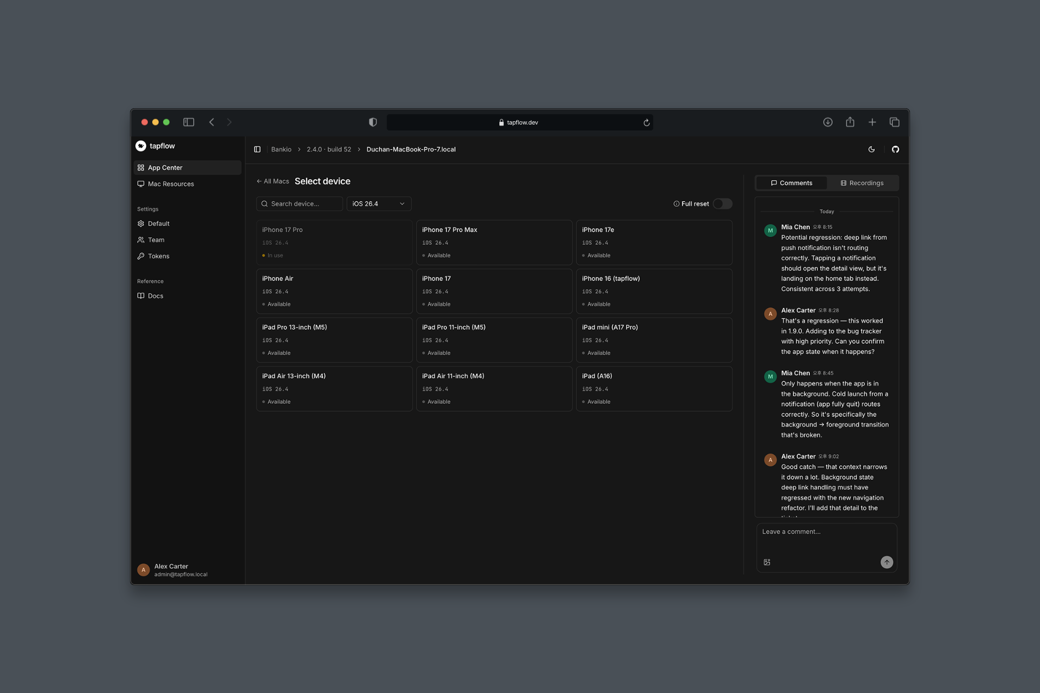Select iPhone Air device
The width and height of the screenshot is (1040, 693).
pos(334,291)
